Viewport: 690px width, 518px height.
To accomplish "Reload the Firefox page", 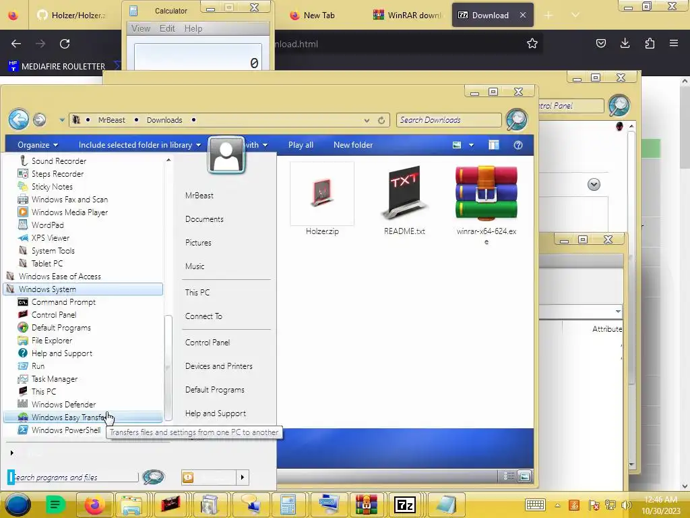I will [x=65, y=44].
